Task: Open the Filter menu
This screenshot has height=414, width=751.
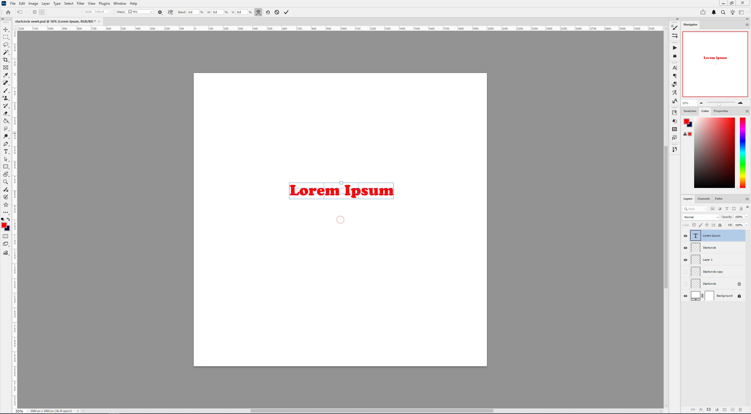Action: pos(80,4)
